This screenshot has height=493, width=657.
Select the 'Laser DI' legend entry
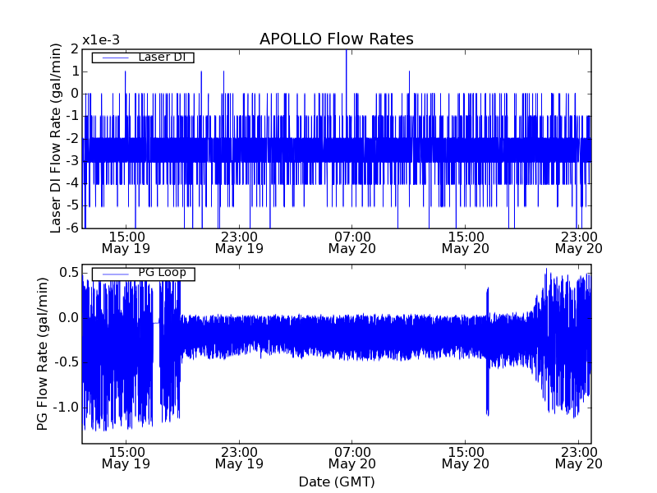[161, 58]
